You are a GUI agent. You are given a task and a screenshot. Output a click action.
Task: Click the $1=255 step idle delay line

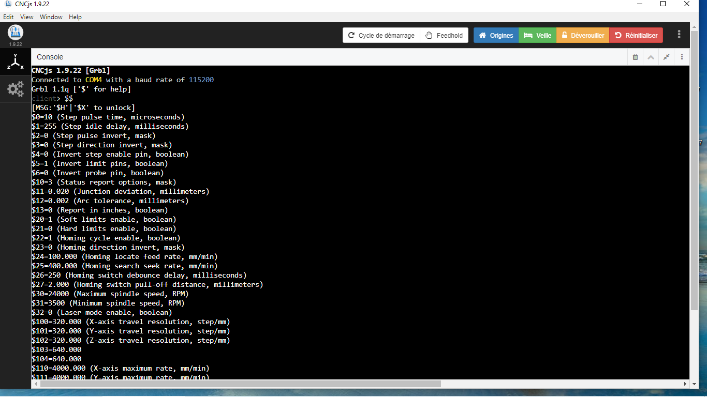110,126
